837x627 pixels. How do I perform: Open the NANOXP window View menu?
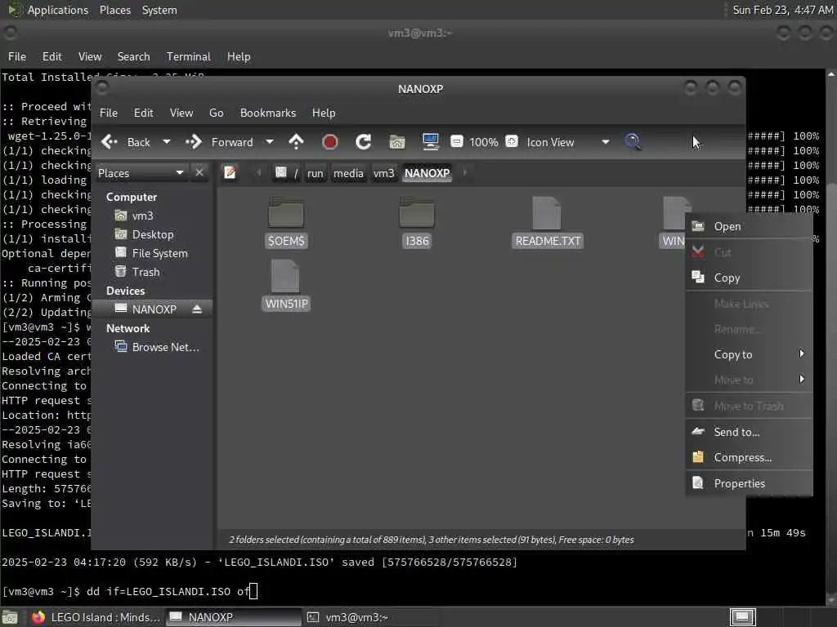[x=181, y=113]
